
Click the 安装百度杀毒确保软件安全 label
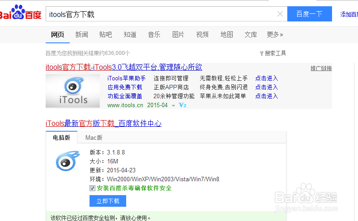pyautogui.click(x=134, y=188)
